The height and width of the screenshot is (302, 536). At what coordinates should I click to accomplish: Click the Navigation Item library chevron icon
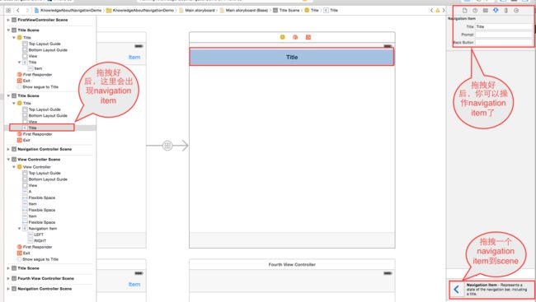click(x=456, y=290)
